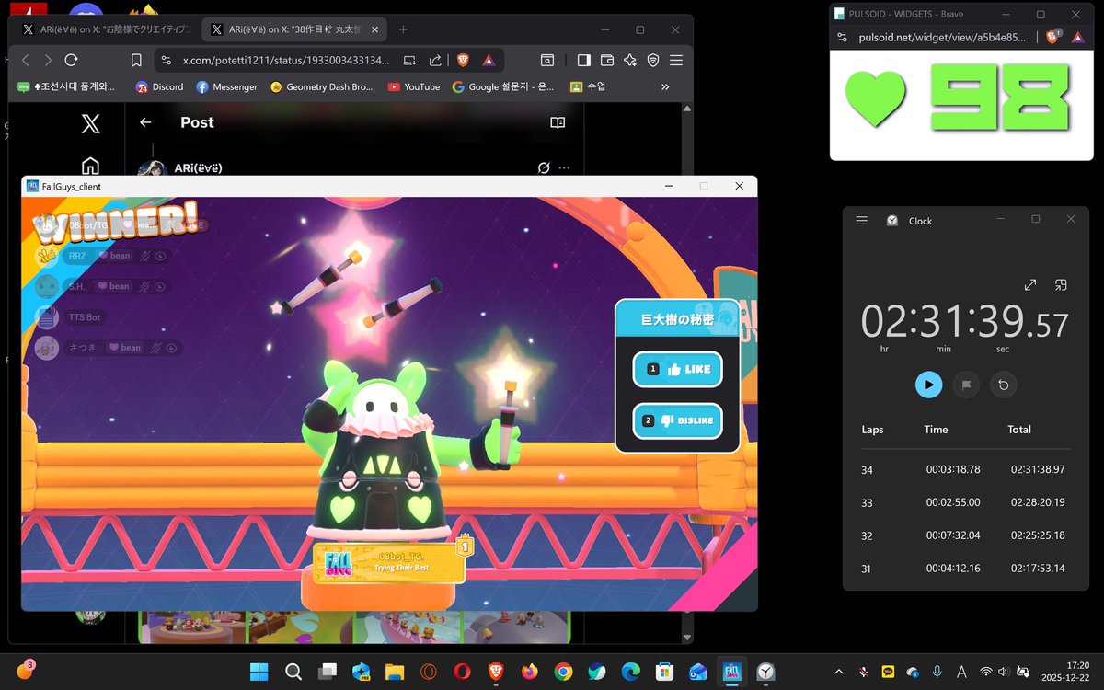Click keep-on-top icon in Clock app

pyautogui.click(x=1061, y=285)
